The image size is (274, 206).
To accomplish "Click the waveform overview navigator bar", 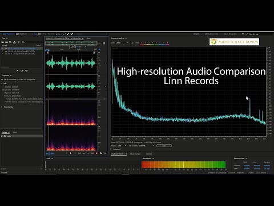I will (x=71, y=43).
